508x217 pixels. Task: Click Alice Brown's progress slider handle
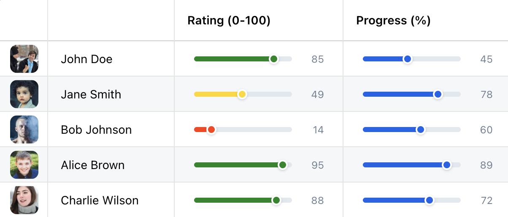click(x=447, y=165)
